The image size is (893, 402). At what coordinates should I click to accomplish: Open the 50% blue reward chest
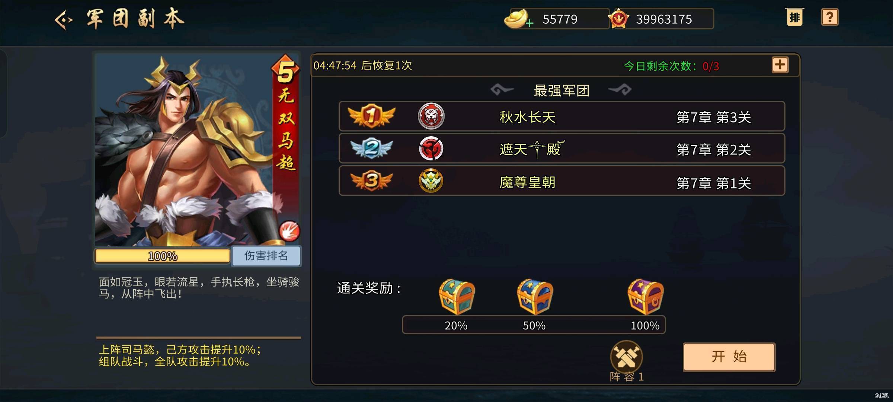point(535,296)
